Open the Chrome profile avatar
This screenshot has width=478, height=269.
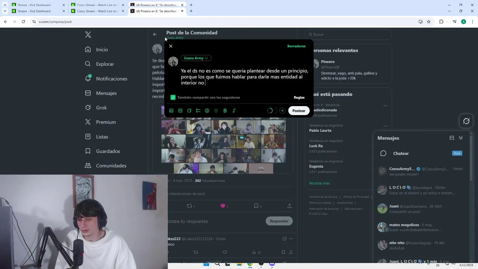(463, 22)
